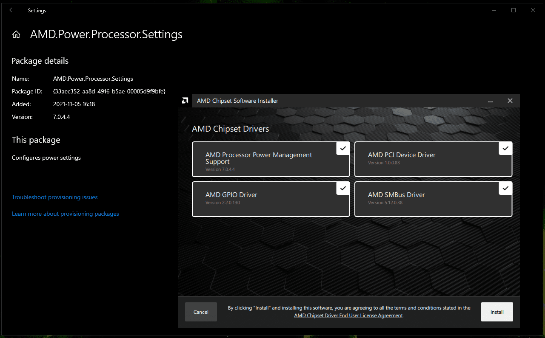Viewport: 545px width, 338px height.
Task: Minimize the Settings window
Action: point(494,10)
